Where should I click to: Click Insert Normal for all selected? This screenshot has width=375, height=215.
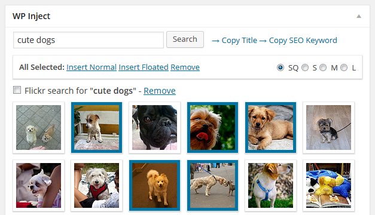92,67
